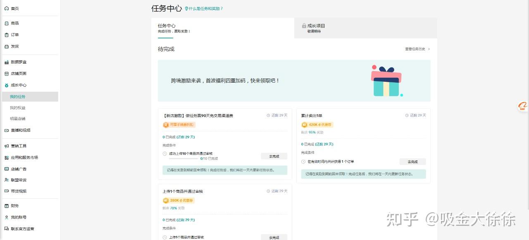
Task: Open 明星店铺 submenu item
Action: click(18, 119)
